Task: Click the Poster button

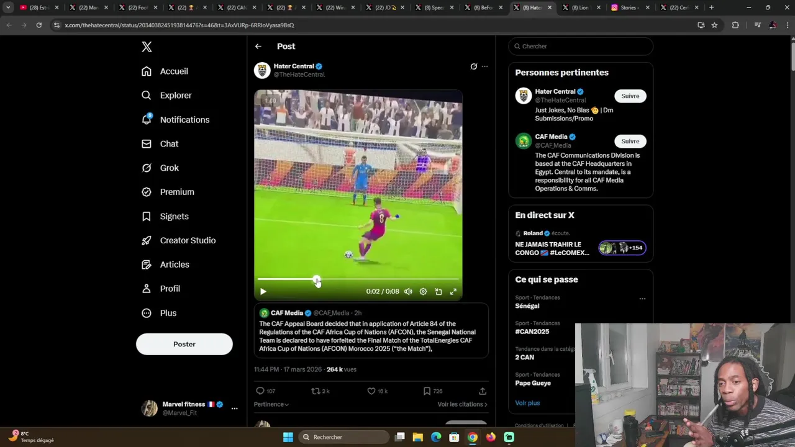Action: click(184, 344)
